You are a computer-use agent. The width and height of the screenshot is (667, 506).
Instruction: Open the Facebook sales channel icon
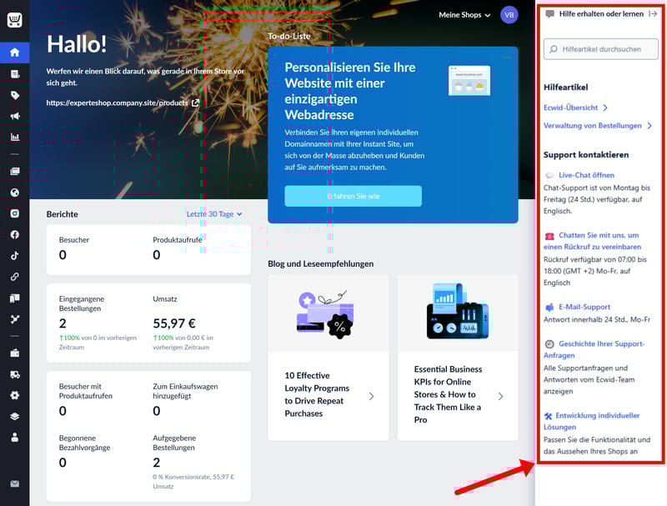(14, 234)
